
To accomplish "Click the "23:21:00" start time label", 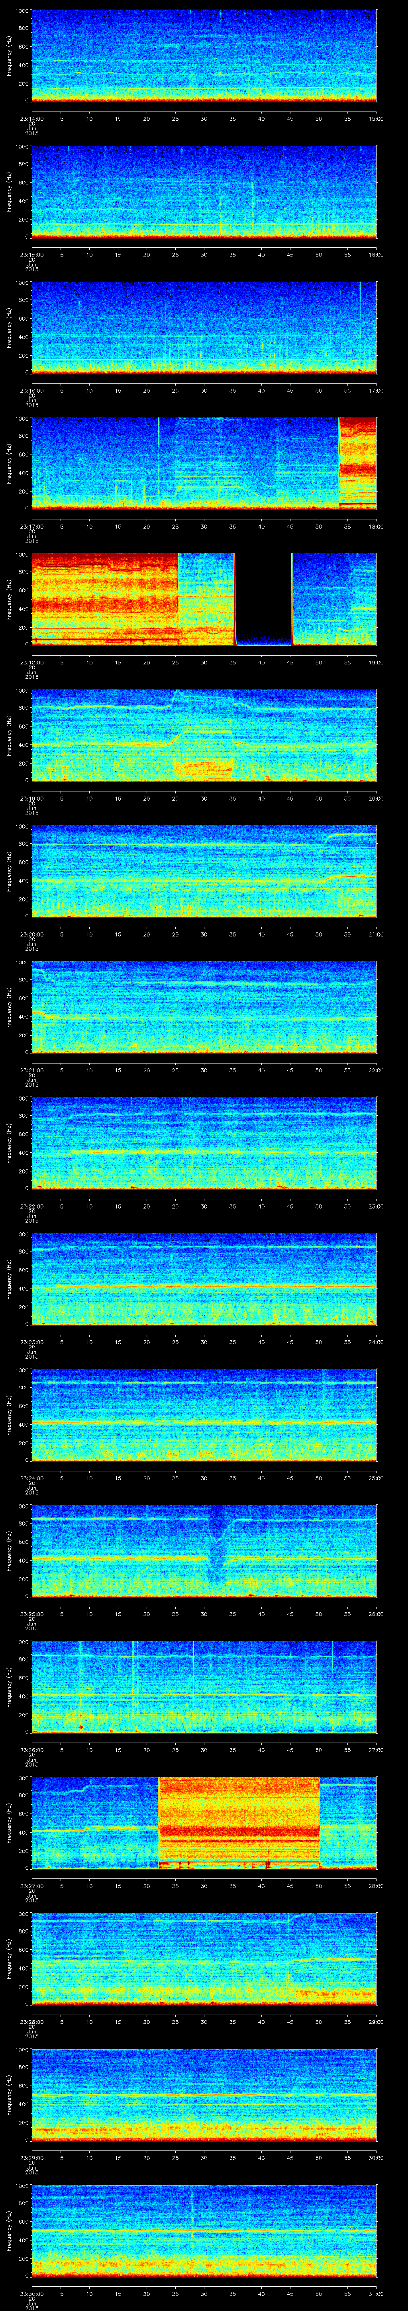I will pyautogui.click(x=31, y=1070).
